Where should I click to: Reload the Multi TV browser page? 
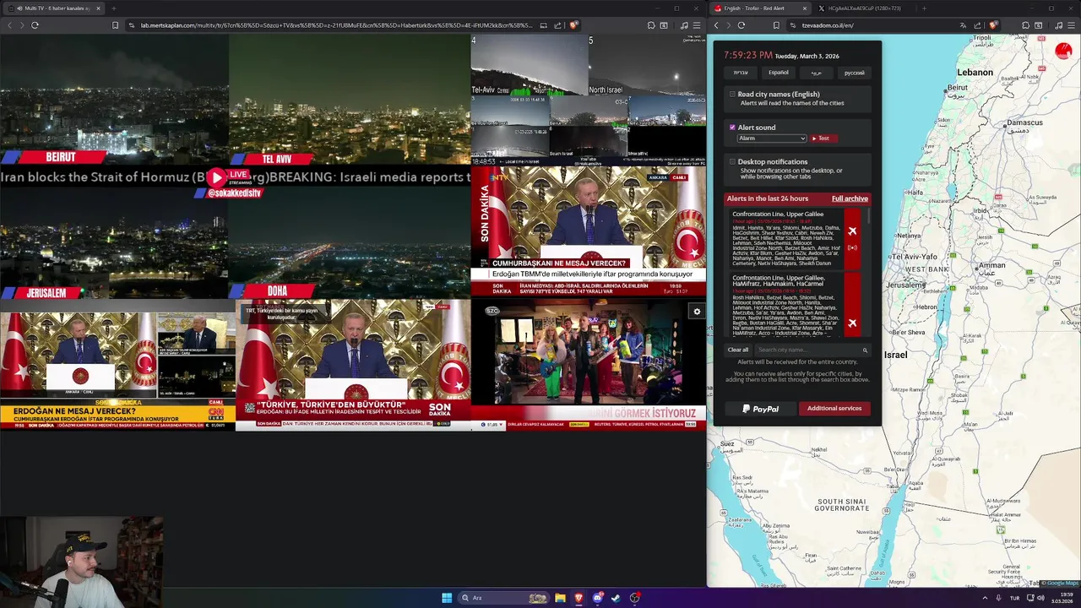pyautogui.click(x=35, y=25)
